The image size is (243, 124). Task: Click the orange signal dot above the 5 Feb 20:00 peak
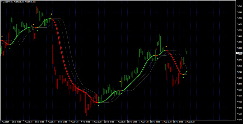52,14
